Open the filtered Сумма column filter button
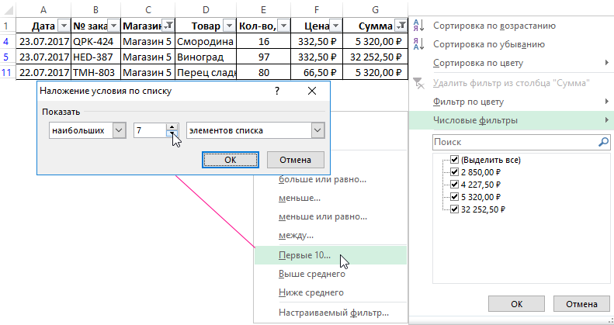 point(401,26)
